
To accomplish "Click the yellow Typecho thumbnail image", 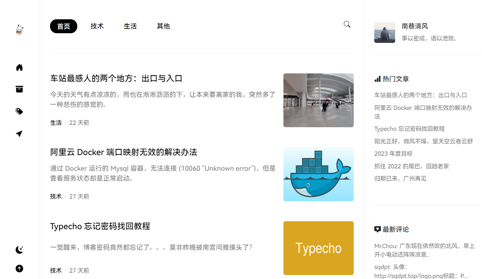I will click(319, 248).
